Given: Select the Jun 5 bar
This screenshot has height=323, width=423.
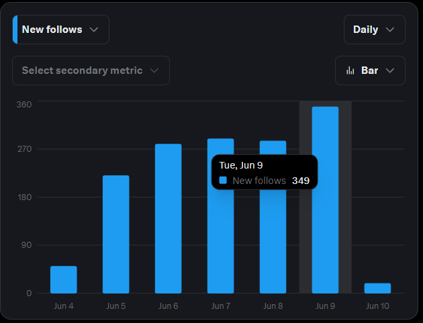Looking at the screenshot, I should pyautogui.click(x=116, y=234).
